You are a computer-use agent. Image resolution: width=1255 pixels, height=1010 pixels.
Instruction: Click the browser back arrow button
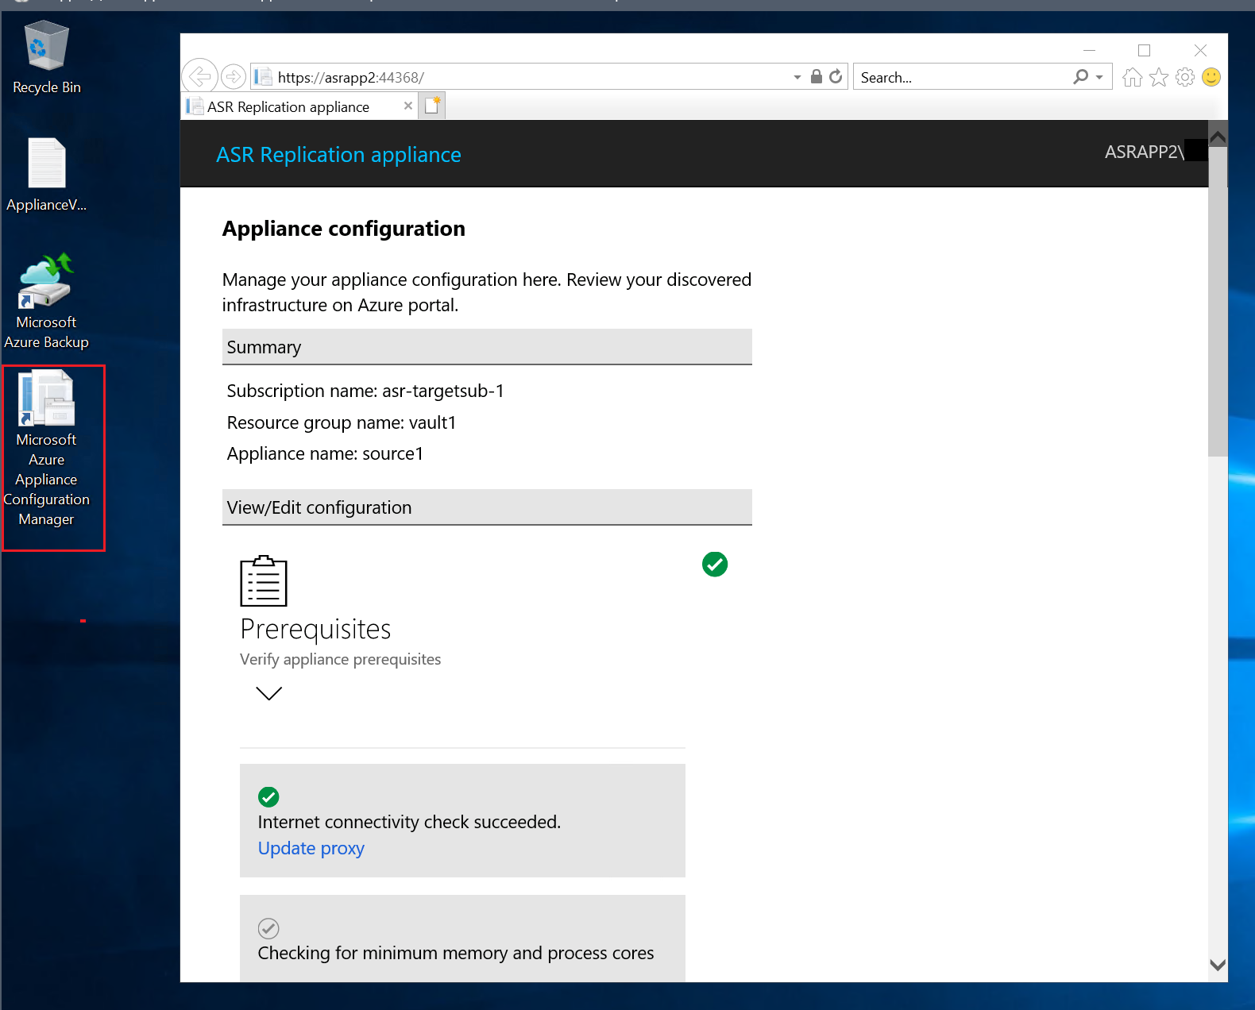coord(199,77)
